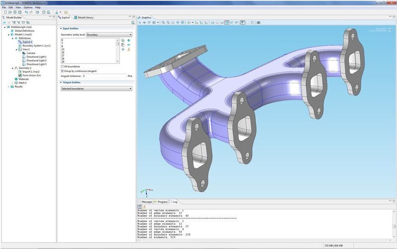Open the Help menu
The height and width of the screenshot is (249, 397).
click(38, 7)
